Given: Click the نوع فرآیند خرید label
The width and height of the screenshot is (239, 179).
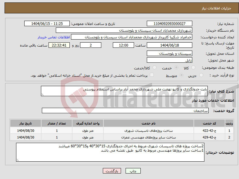Looking at the screenshot, I should 222,75.
